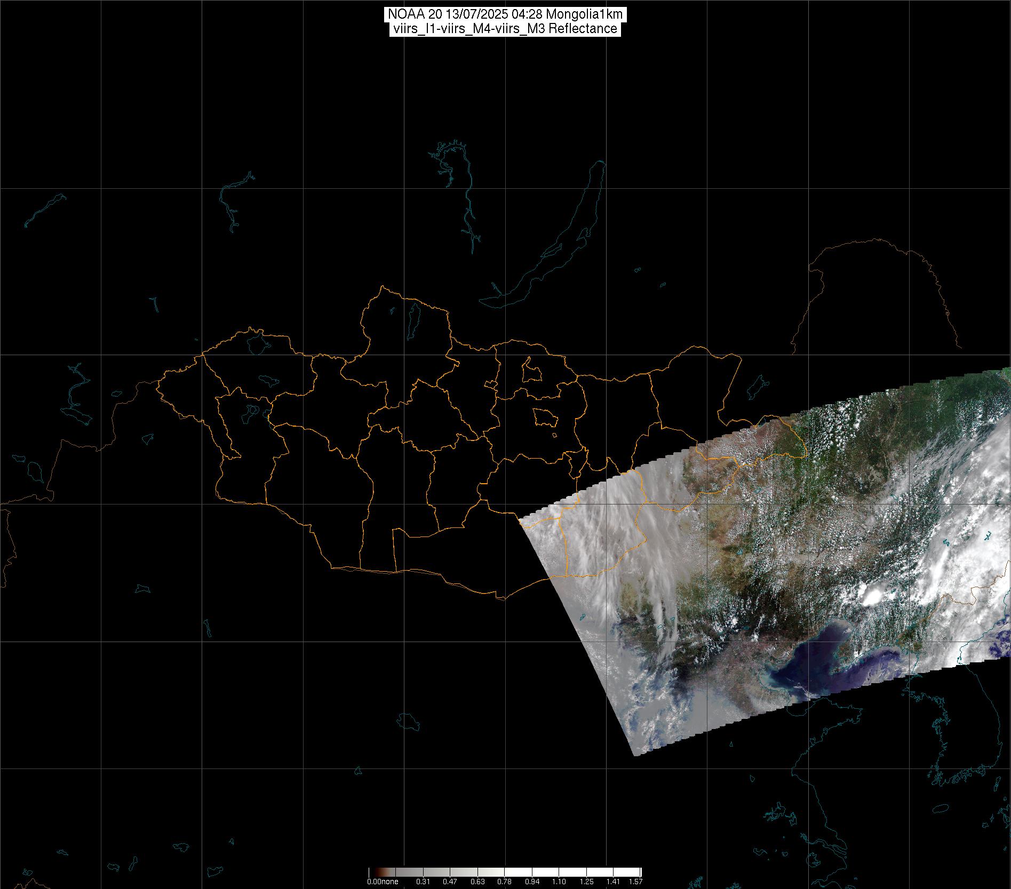Select the 1.57 maximum colorbar label
The height and width of the screenshot is (889, 1011).
(635, 882)
